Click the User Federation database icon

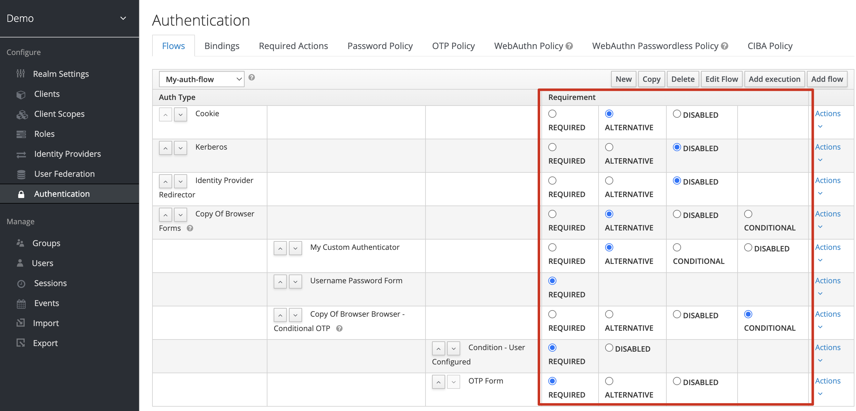pos(21,174)
